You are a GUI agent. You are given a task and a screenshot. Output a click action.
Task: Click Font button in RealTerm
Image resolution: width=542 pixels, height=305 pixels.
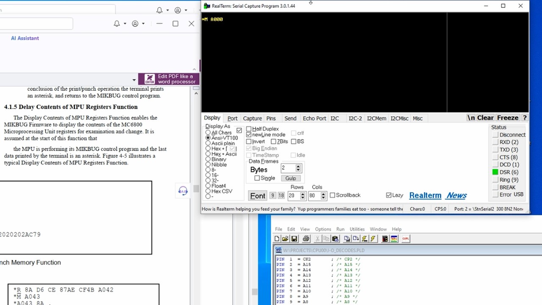[257, 196]
